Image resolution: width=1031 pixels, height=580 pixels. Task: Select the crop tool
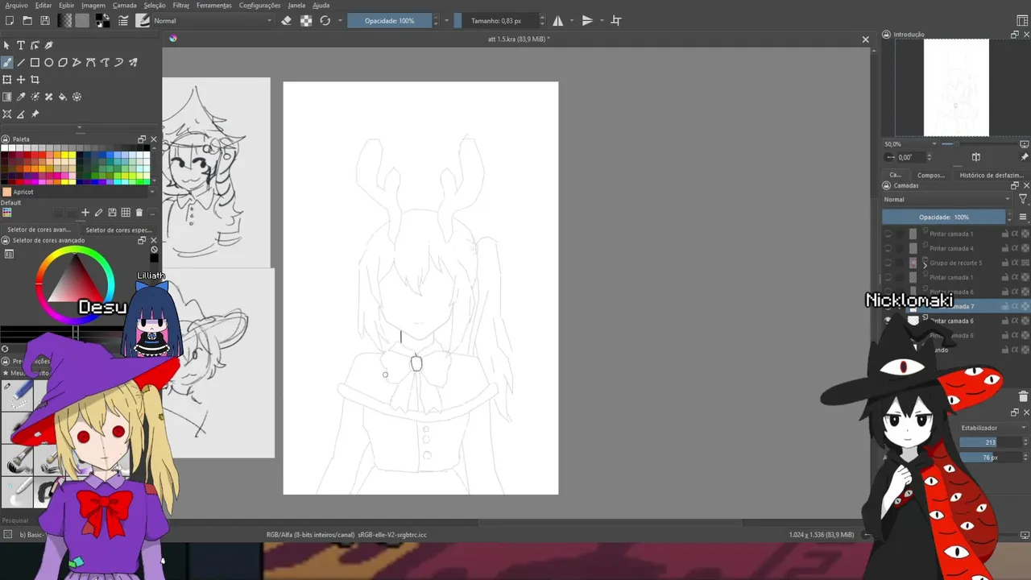[x=35, y=80]
